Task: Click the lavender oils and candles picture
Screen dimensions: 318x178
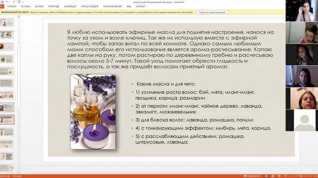Action: click(x=93, y=112)
